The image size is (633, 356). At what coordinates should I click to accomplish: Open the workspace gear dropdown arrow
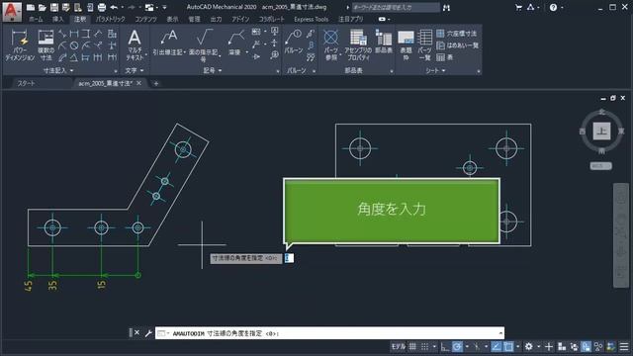tap(538, 346)
